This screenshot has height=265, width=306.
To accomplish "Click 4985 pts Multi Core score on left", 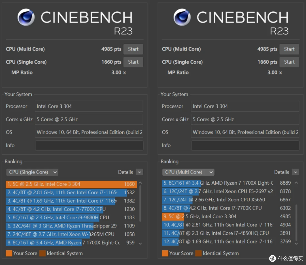I will (x=111, y=49).
